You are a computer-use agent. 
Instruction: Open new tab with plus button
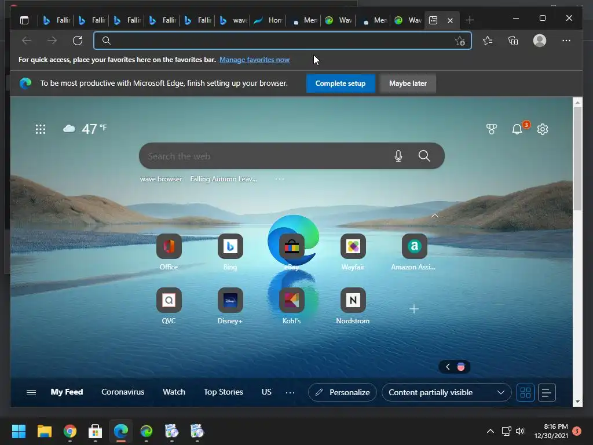coord(470,20)
